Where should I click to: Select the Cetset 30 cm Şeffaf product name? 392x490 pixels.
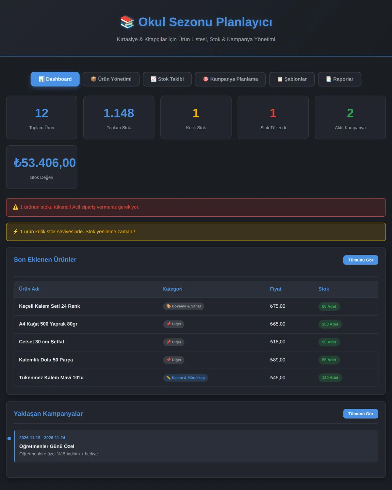pos(41,342)
